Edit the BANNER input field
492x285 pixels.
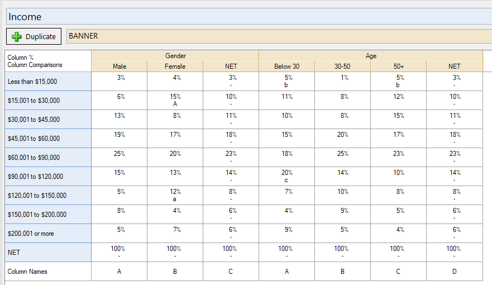pyautogui.click(x=279, y=36)
